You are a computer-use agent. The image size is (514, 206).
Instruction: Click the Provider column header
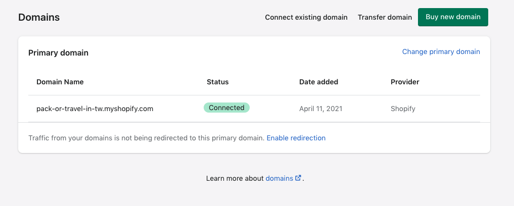click(405, 82)
